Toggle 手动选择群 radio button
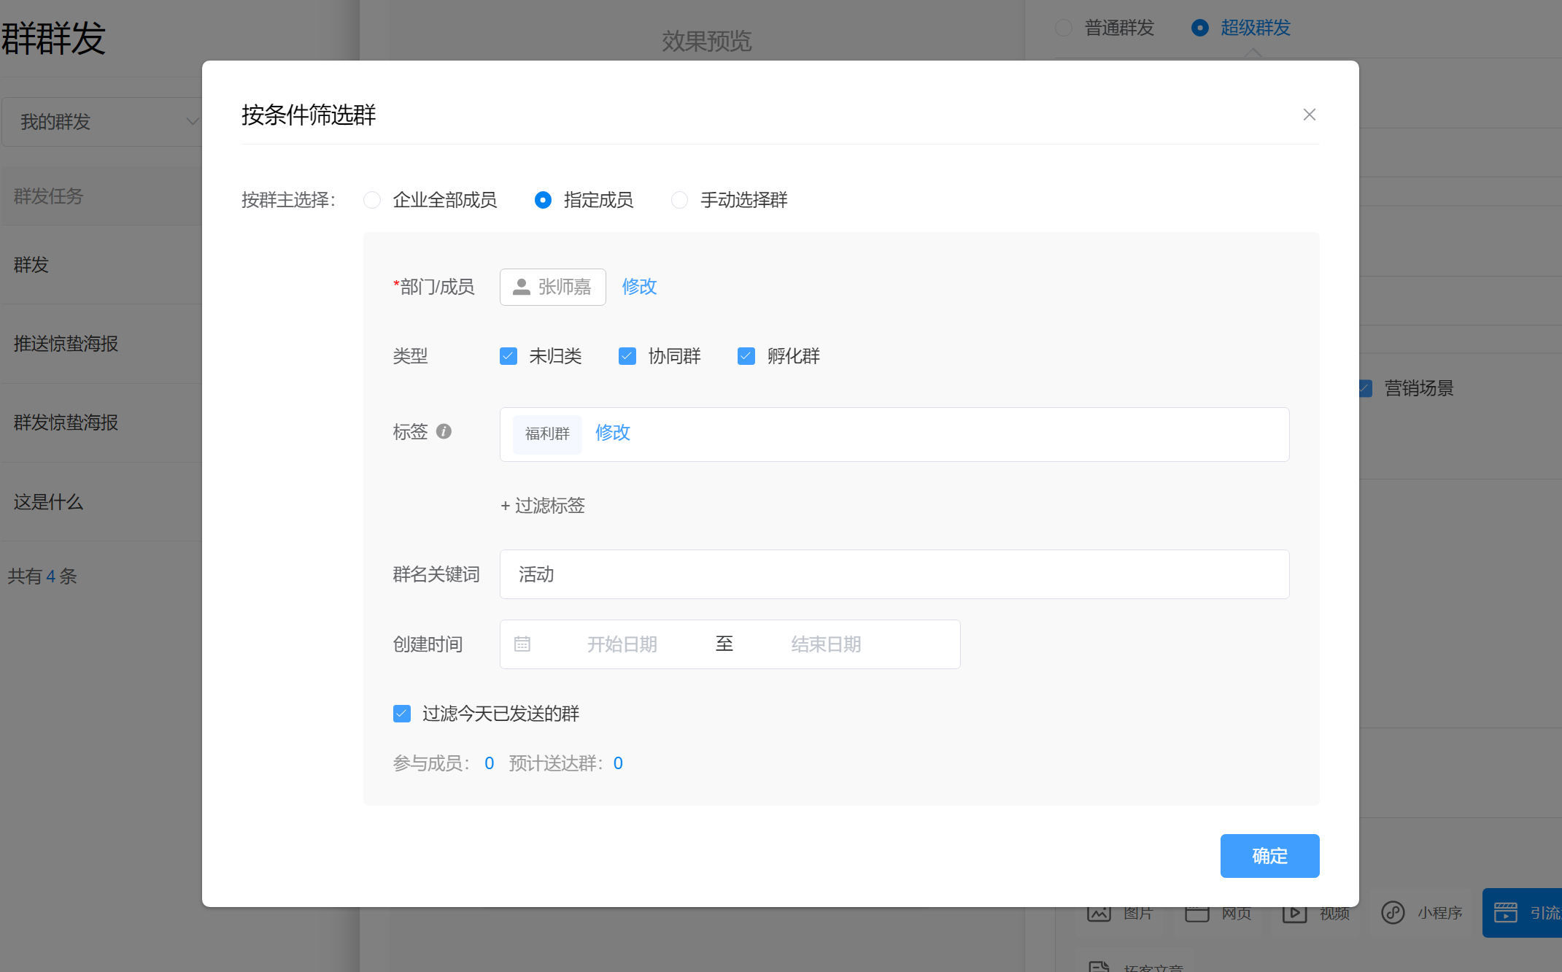The image size is (1562, 972). (680, 201)
